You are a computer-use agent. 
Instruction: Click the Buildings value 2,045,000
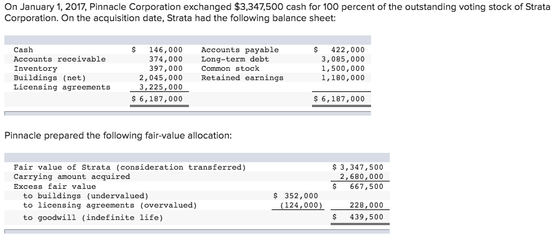pos(161,78)
